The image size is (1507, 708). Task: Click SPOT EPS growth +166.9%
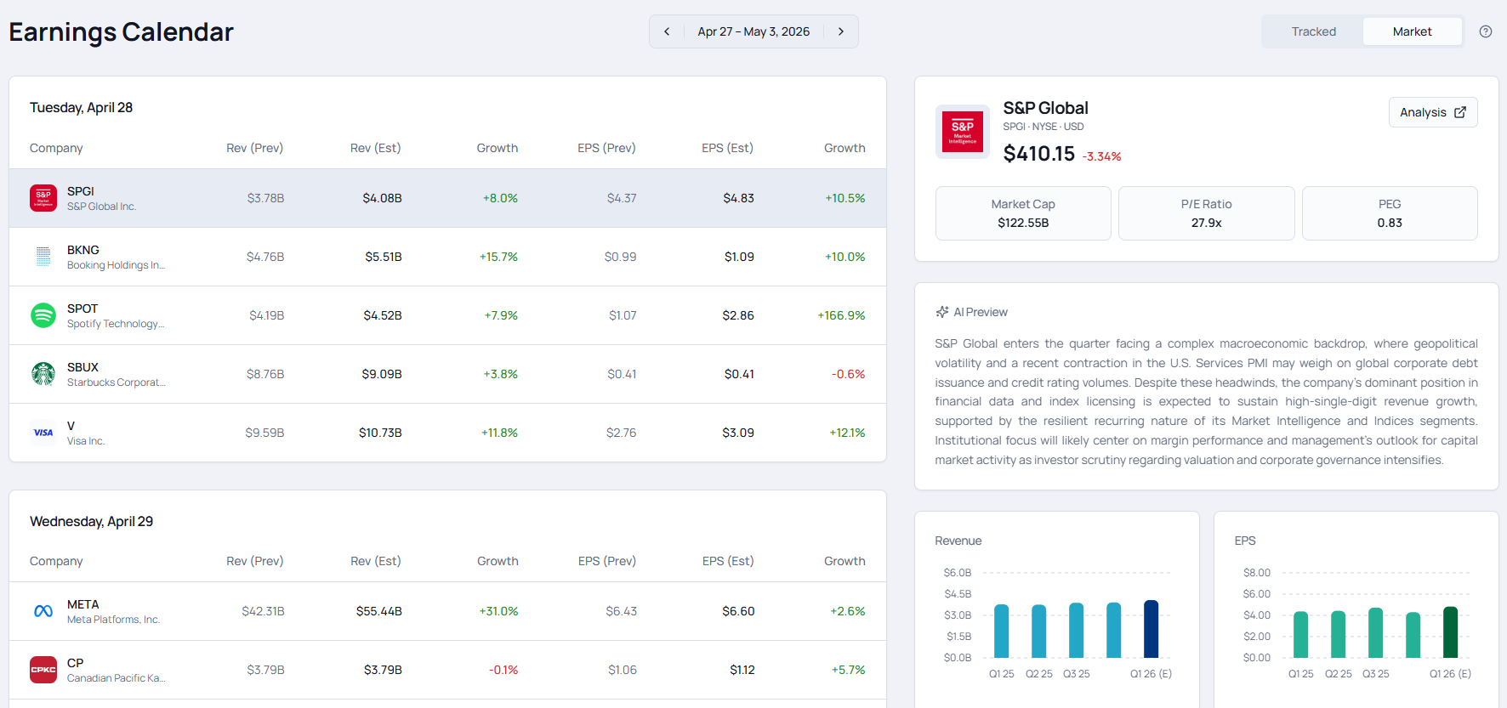(x=841, y=315)
